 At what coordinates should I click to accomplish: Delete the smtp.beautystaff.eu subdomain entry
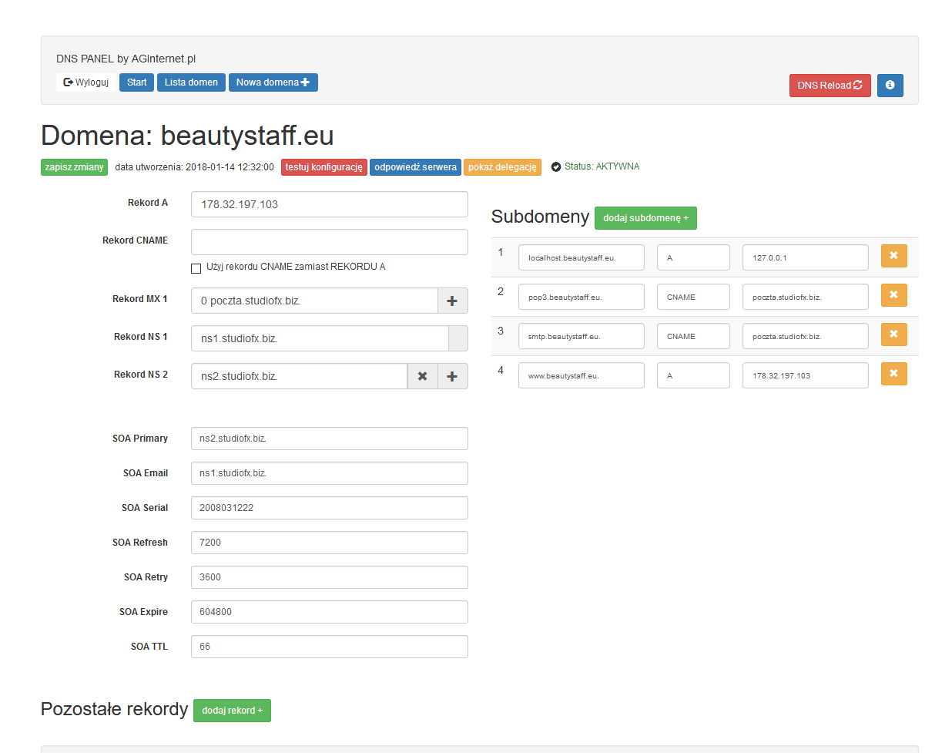pyautogui.click(x=893, y=334)
